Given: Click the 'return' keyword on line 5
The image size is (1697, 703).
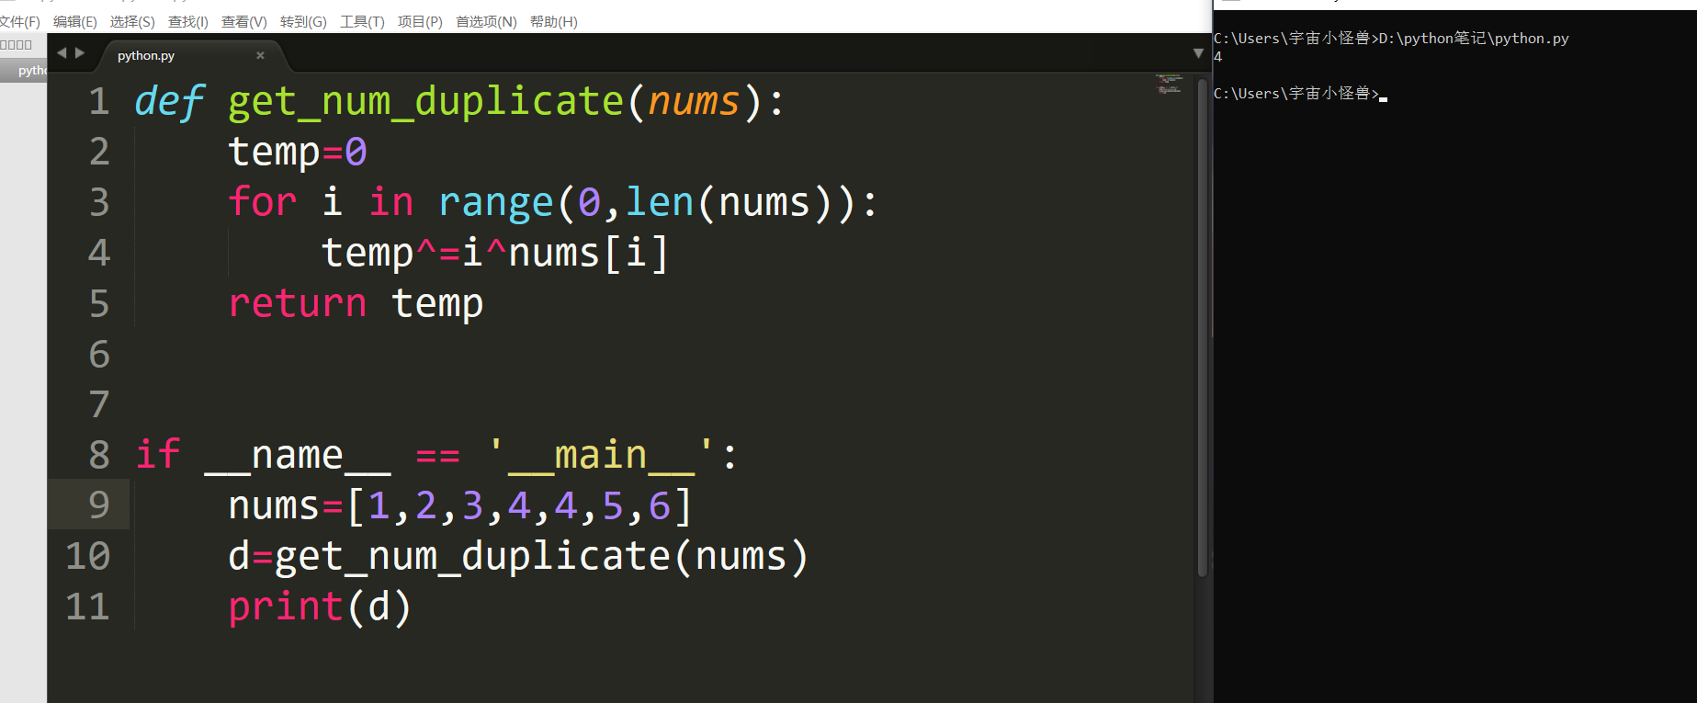Looking at the screenshot, I should (298, 303).
